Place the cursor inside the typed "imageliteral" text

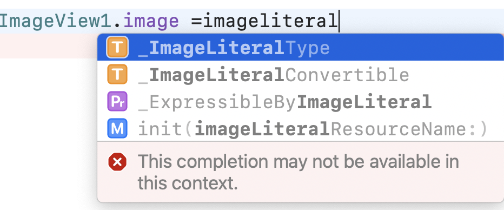click(270, 21)
